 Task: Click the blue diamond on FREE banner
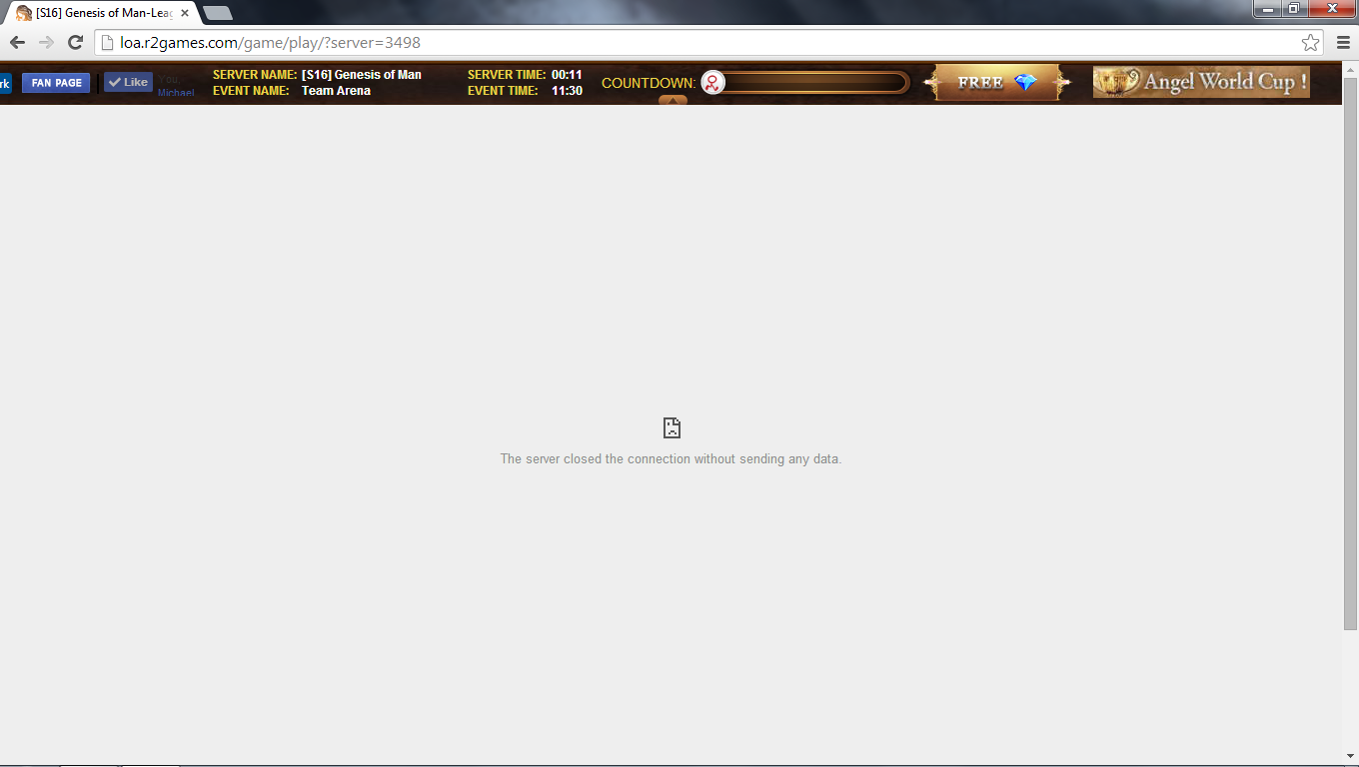(x=1026, y=83)
